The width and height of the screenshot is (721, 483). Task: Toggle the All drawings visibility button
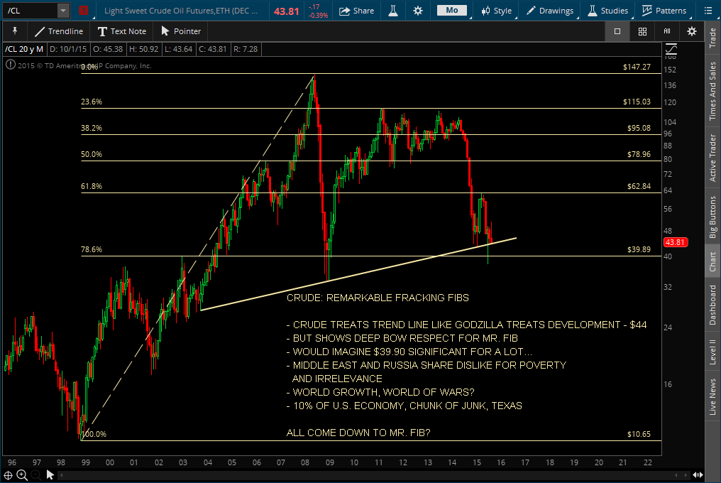666,31
